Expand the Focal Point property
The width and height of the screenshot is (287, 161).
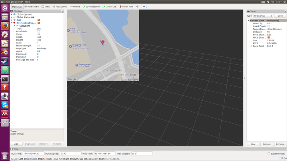tap(251, 46)
